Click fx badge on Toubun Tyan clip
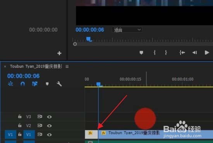 coord(104,133)
